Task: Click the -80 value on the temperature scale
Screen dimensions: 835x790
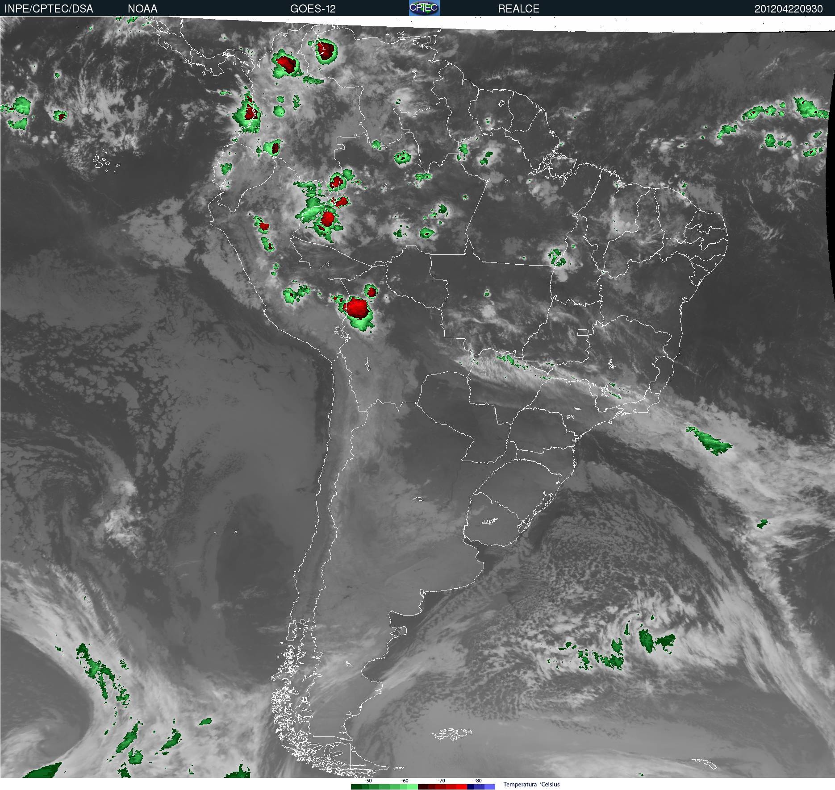Action: click(478, 781)
